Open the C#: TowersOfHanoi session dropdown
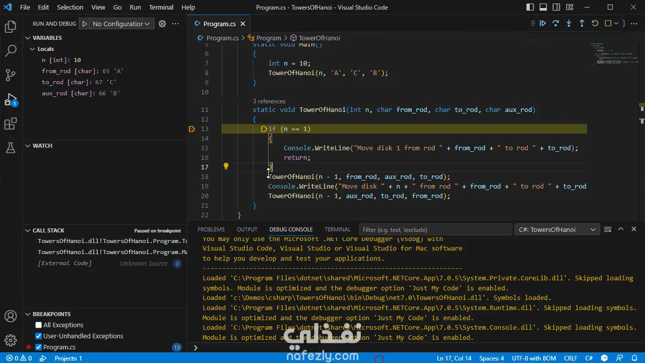645x363 pixels. [x=557, y=229]
